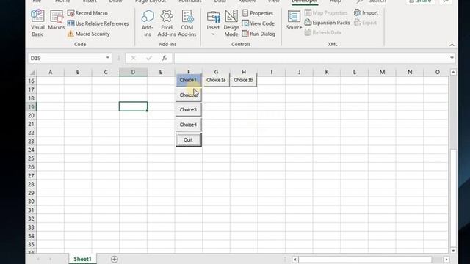Open COM Add-ins manager
This screenshot has height=264, width=470.
pos(187,23)
